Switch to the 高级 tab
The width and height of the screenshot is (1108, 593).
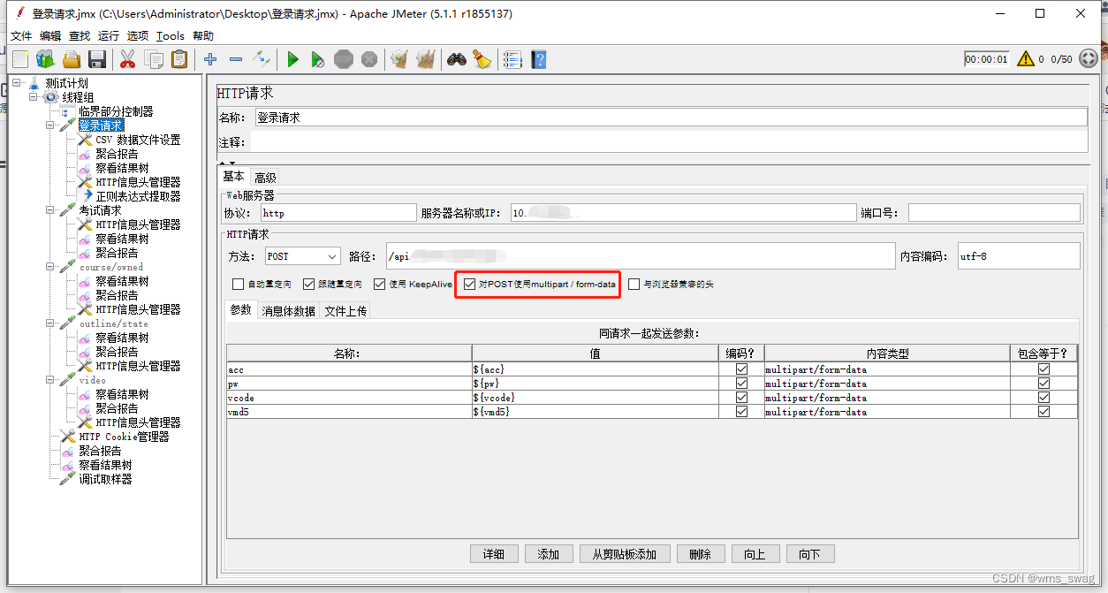tap(265, 177)
